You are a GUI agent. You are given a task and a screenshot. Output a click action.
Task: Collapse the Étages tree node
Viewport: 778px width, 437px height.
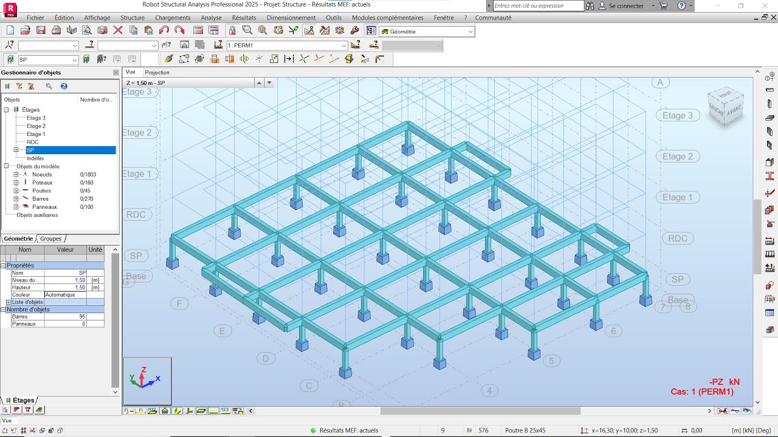pos(7,110)
